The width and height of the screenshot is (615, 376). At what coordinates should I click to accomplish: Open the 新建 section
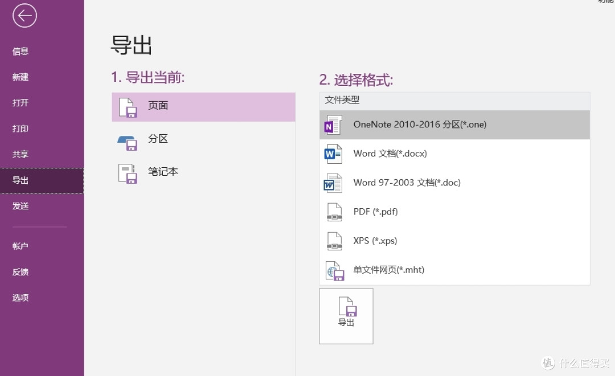click(20, 77)
